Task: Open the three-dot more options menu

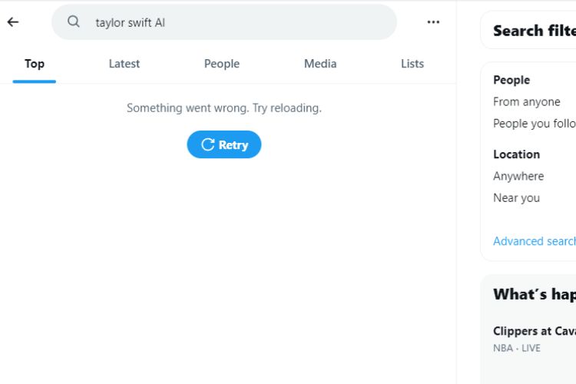Action: pos(433,22)
